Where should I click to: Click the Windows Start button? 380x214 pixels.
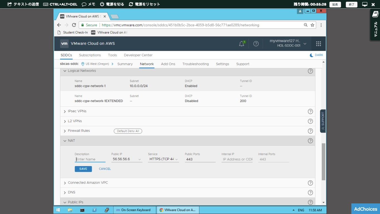click(x=58, y=210)
